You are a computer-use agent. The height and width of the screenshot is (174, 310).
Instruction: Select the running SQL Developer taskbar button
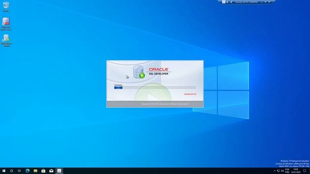point(59,171)
